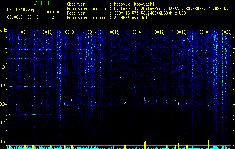The image size is (235, 149).
Task: Click the meteor echo just after 0913
Action: coord(72,101)
